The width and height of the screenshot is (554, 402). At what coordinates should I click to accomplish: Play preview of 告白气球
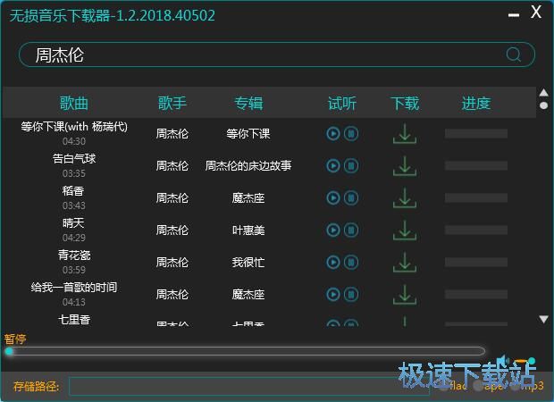333,165
